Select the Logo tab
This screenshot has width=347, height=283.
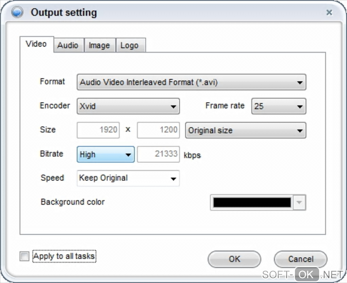click(x=129, y=45)
